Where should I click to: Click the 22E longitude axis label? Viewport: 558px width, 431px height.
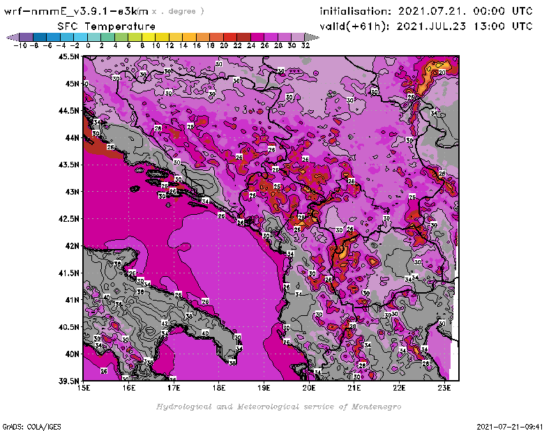[x=399, y=388]
